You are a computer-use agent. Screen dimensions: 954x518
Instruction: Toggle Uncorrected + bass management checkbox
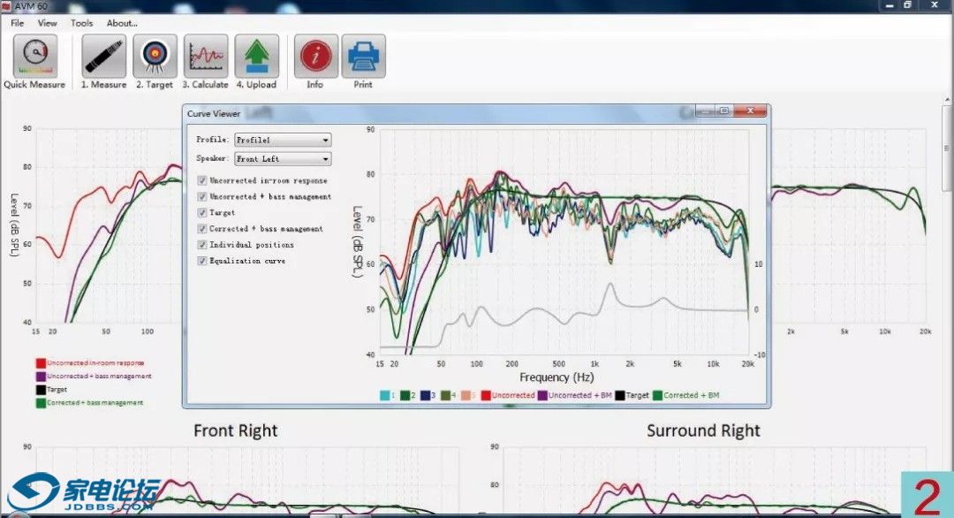[x=202, y=196]
